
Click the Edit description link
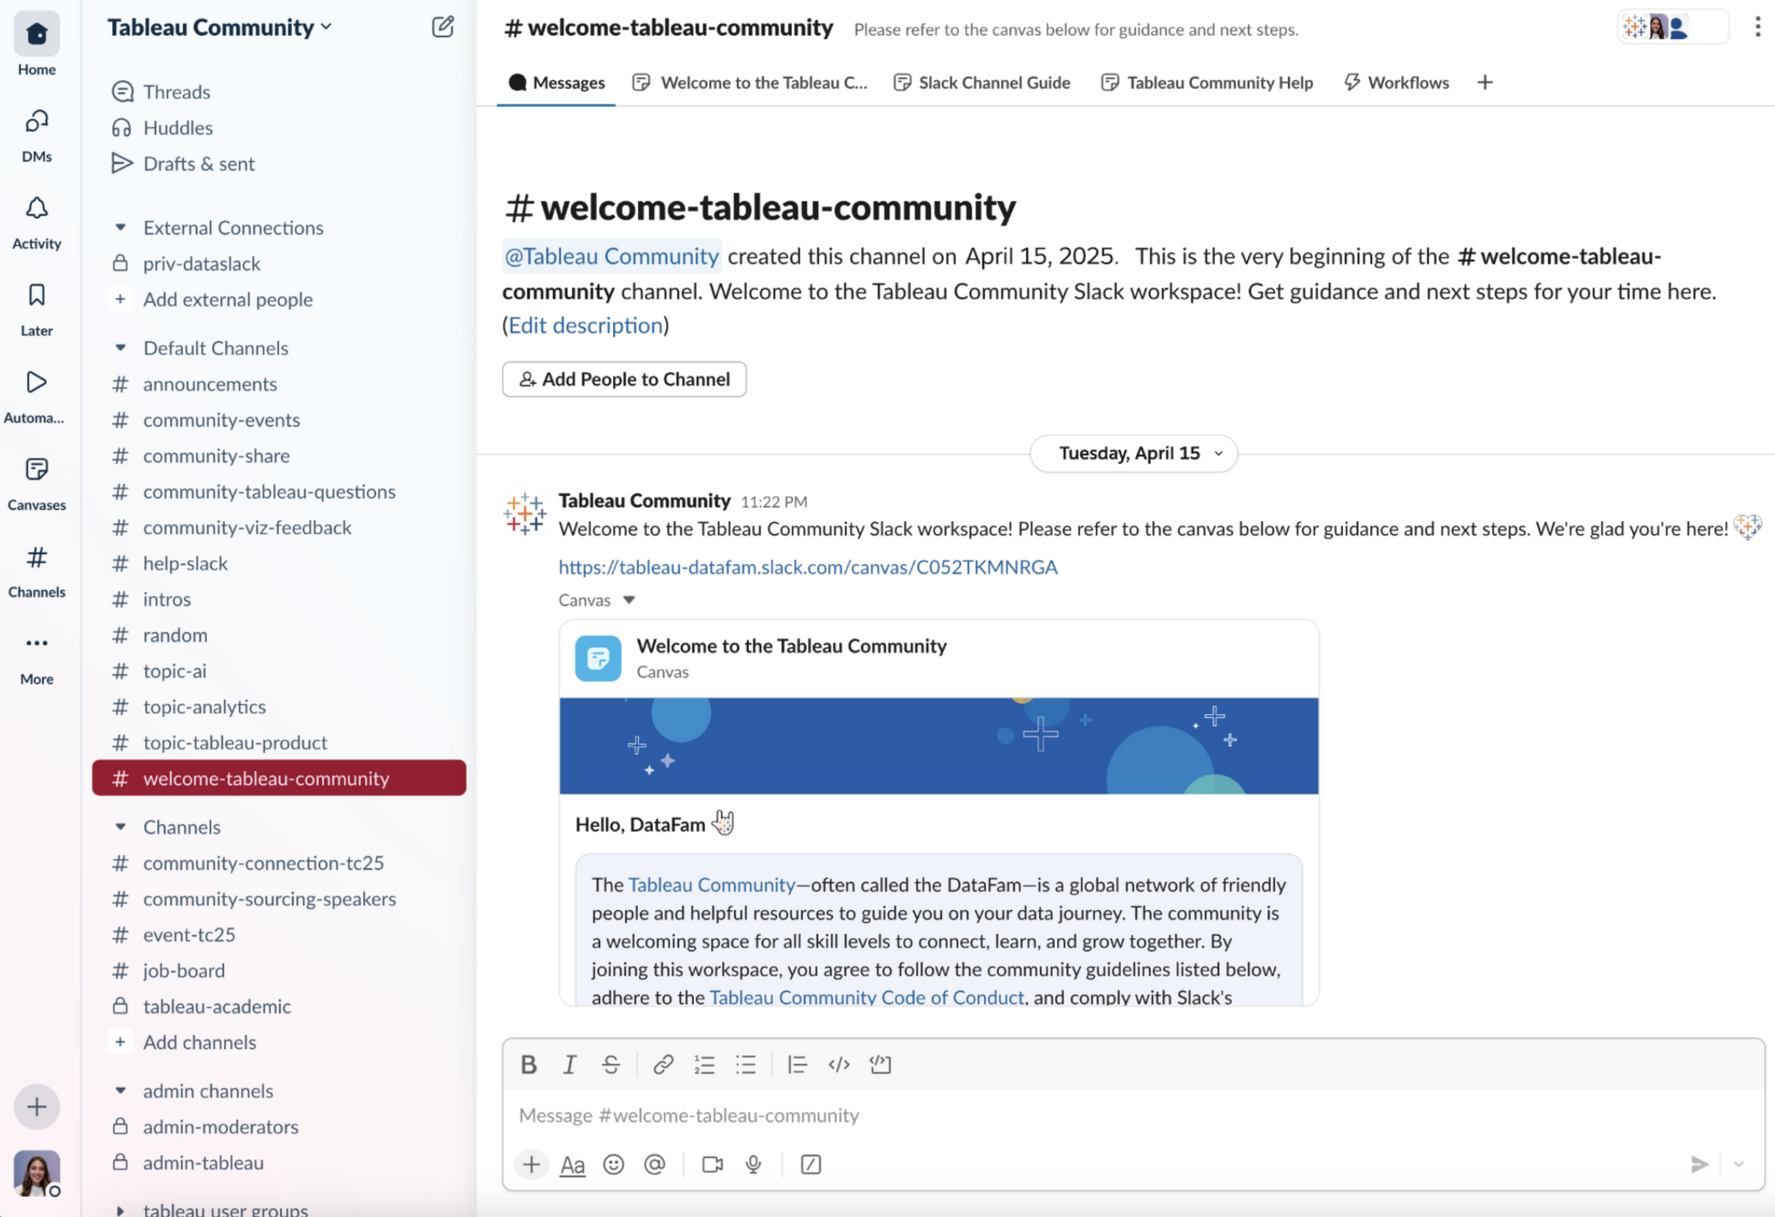click(x=585, y=326)
